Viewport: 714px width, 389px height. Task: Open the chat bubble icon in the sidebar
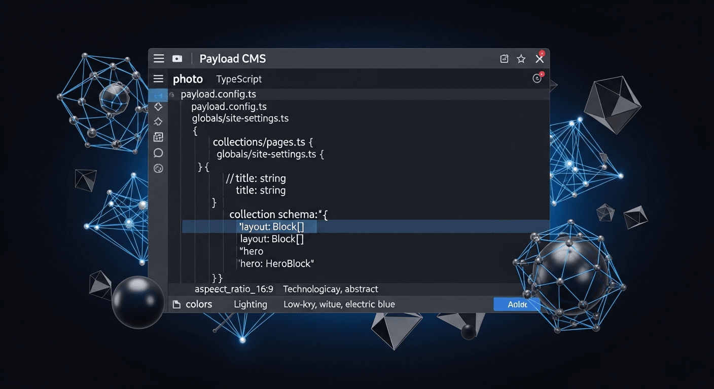coord(158,153)
